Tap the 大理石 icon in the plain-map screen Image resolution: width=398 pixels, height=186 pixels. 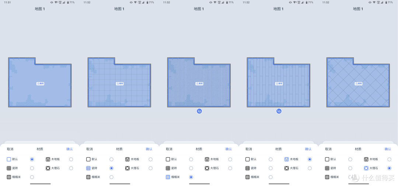[48, 168]
